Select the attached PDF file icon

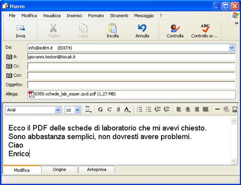click(31, 94)
